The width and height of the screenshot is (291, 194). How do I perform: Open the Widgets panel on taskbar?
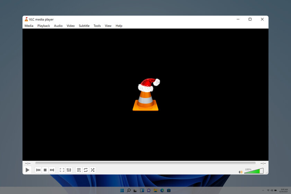(142, 190)
